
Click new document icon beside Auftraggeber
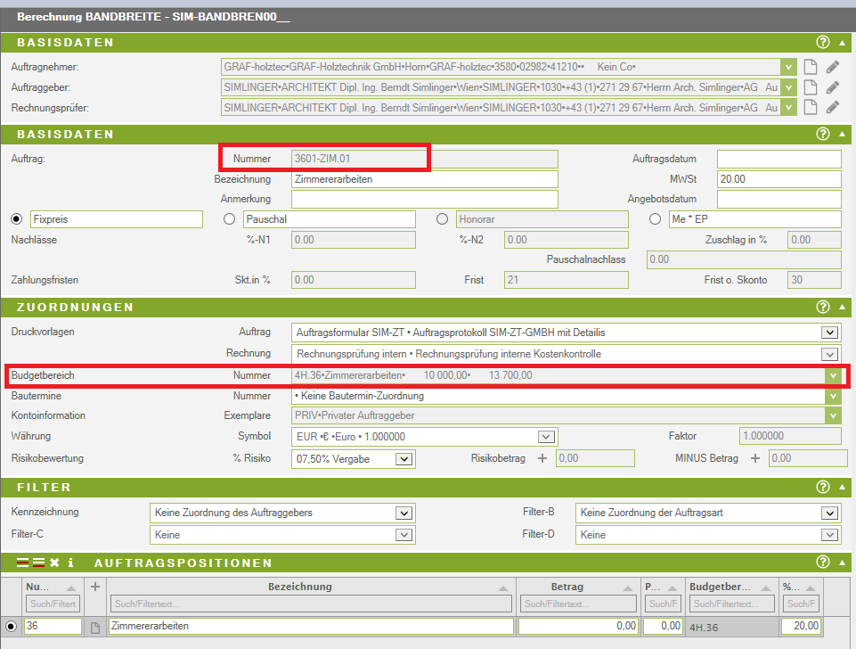810,87
